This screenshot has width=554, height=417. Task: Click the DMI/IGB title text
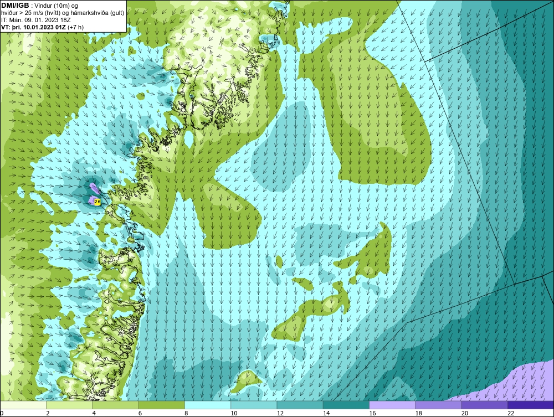click(15, 6)
